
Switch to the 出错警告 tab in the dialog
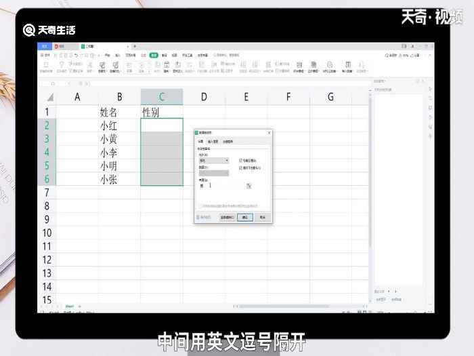click(x=227, y=141)
